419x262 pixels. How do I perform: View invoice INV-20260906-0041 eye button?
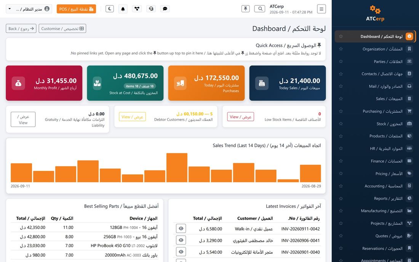click(x=181, y=240)
